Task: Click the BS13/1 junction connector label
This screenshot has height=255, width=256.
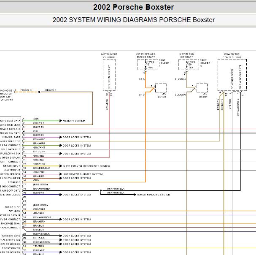Action: coord(162,97)
